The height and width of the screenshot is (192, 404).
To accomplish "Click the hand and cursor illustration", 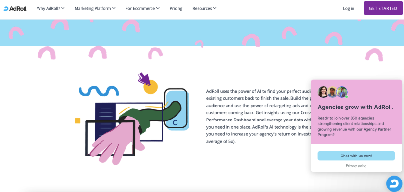I will pyautogui.click(x=132, y=119).
